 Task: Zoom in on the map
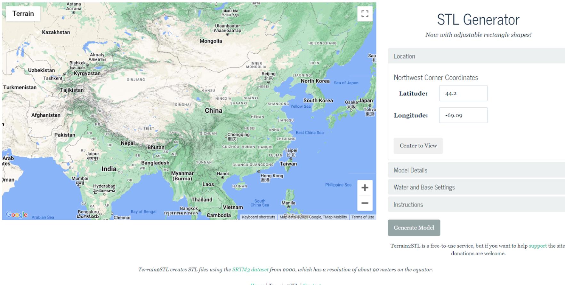pos(365,188)
